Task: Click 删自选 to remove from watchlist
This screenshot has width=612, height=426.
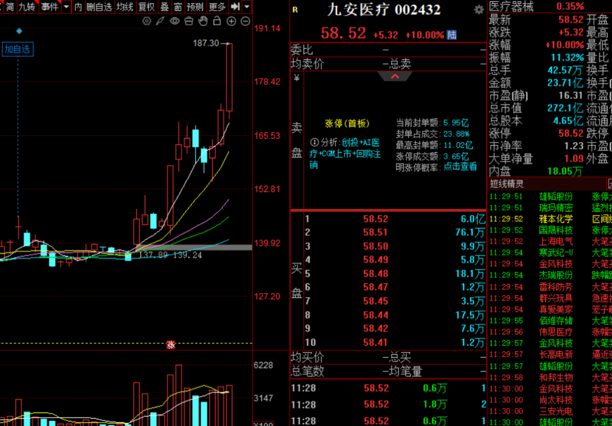Action: (x=99, y=7)
